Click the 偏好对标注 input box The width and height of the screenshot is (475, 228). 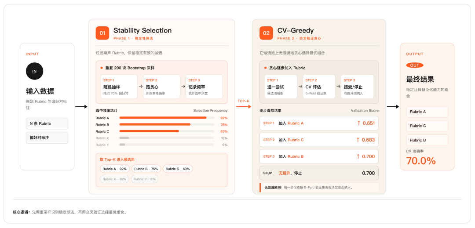coord(47,138)
